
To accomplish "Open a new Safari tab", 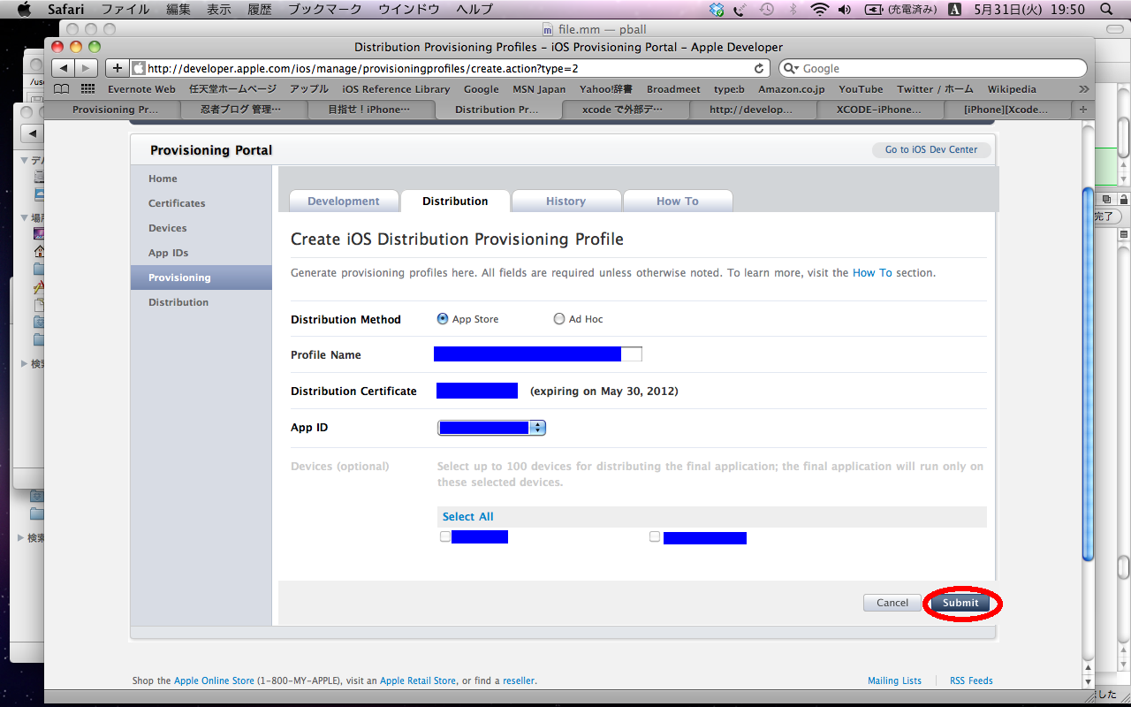I will click(1083, 109).
